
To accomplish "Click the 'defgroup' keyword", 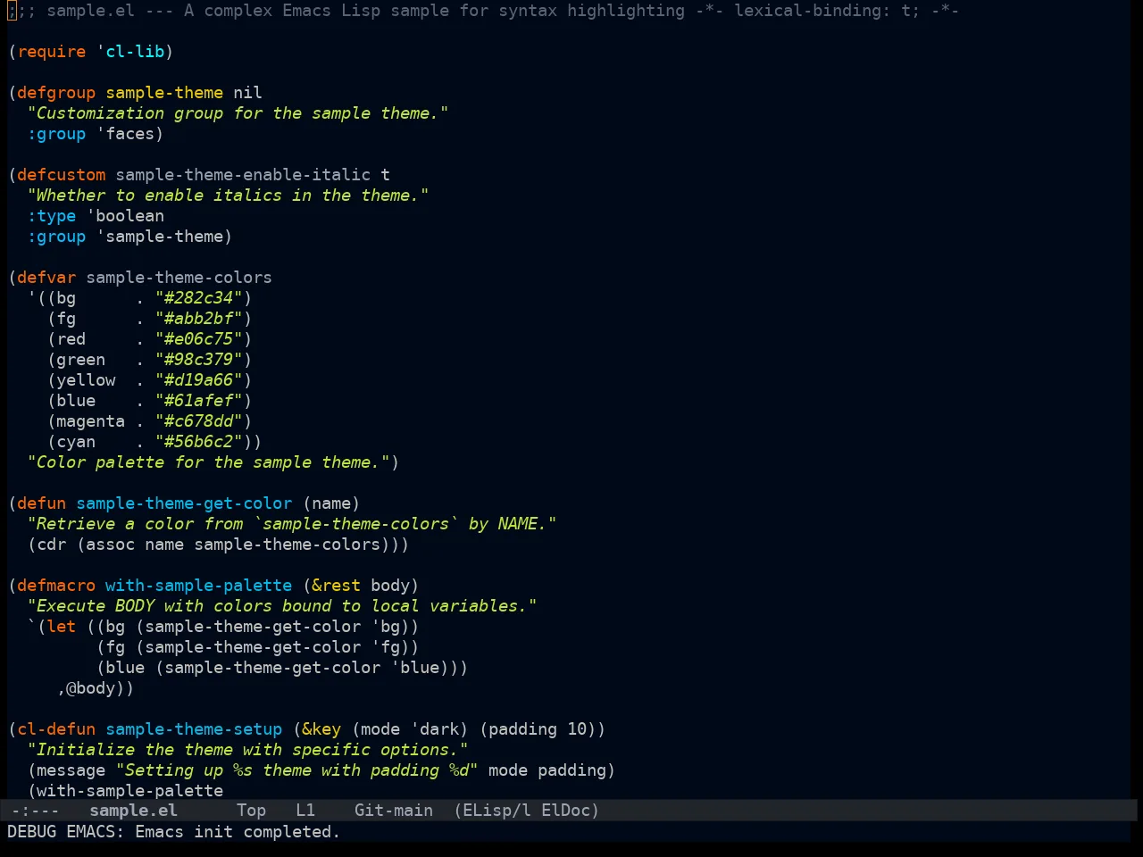I will click(x=56, y=93).
